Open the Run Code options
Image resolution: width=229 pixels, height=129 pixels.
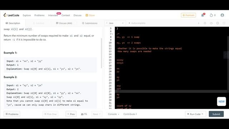(195, 114)
